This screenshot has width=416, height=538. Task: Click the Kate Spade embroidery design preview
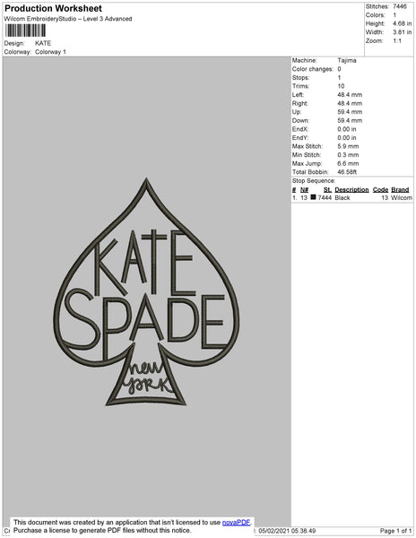point(146,292)
